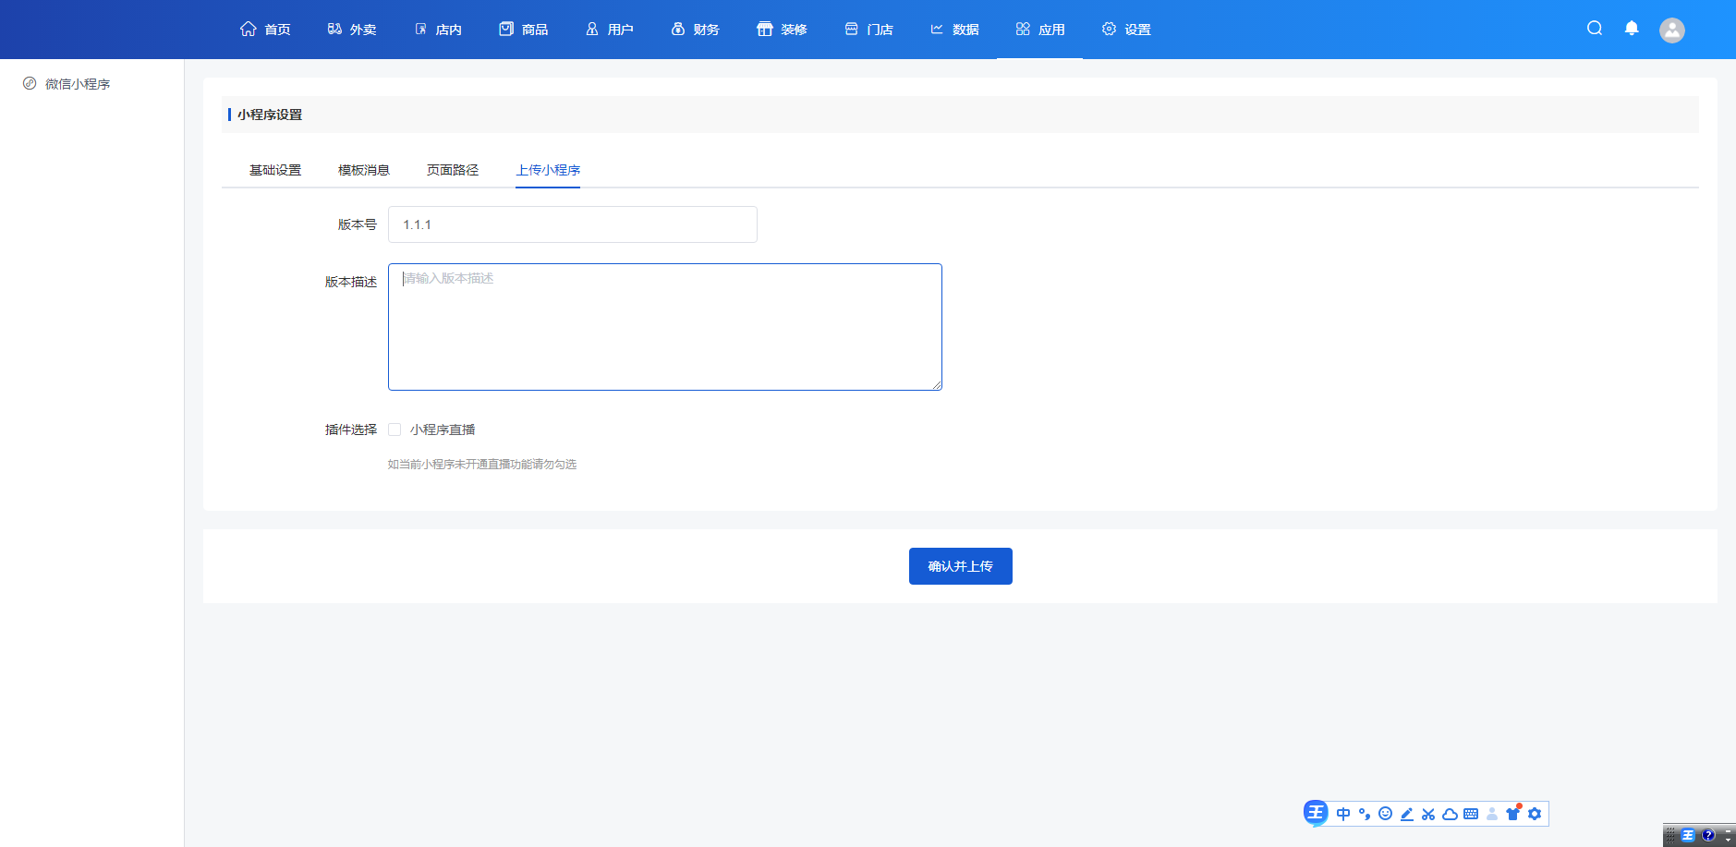Switch to the 基础设置 tab
The width and height of the screenshot is (1736, 847).
click(x=275, y=170)
